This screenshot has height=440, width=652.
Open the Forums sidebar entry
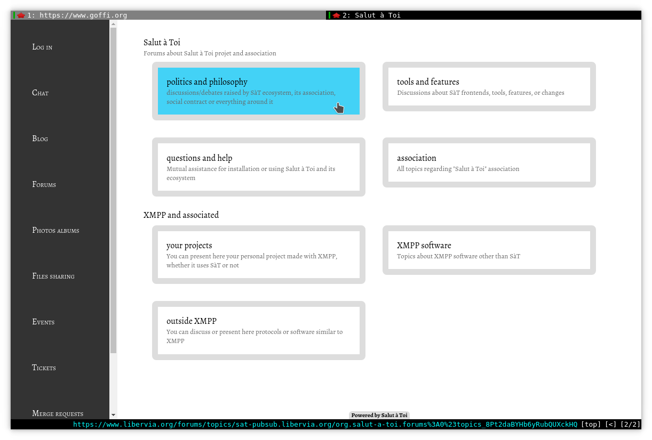pos(44,184)
